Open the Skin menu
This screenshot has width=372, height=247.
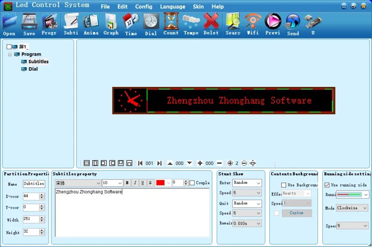tap(198, 7)
